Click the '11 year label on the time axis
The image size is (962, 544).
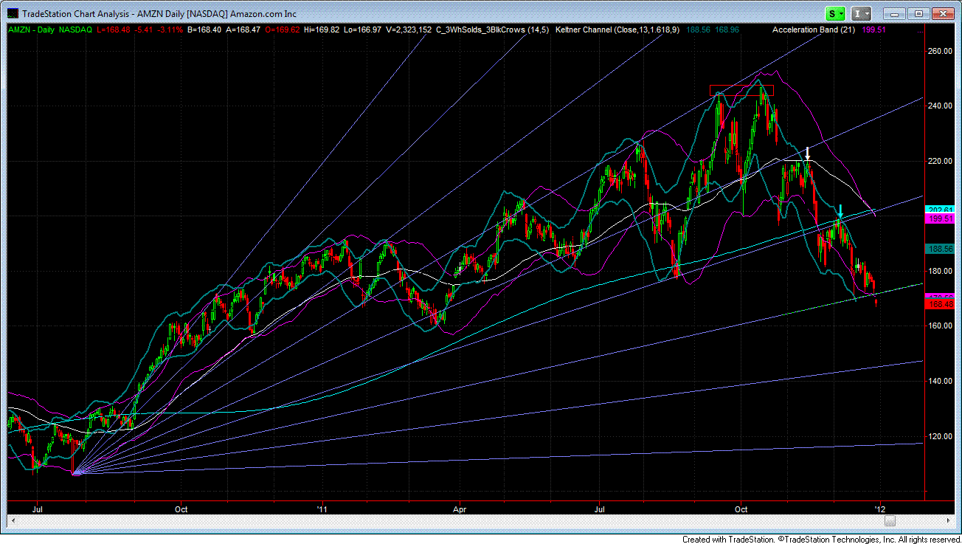pyautogui.click(x=321, y=509)
